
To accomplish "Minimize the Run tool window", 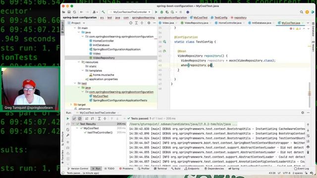I will click(308, 113).
